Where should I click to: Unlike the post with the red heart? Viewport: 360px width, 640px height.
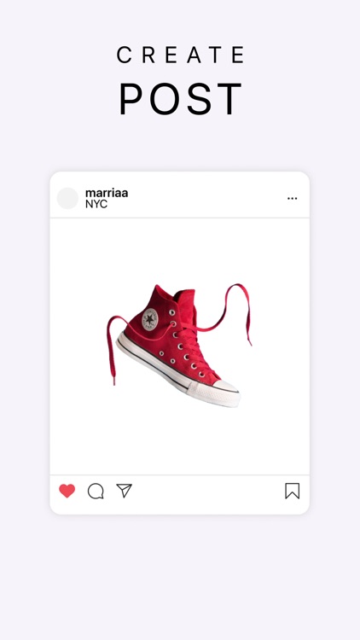pyautogui.click(x=67, y=491)
